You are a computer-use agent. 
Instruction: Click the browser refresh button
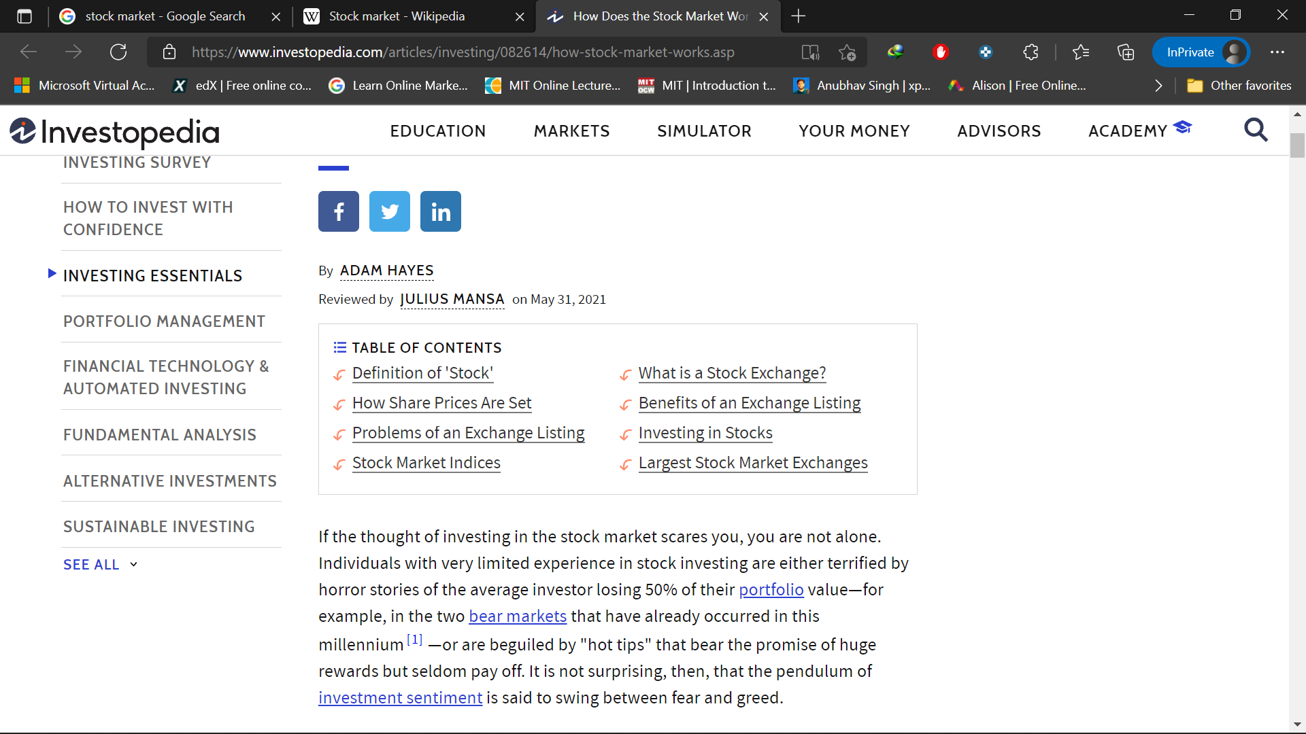118,52
